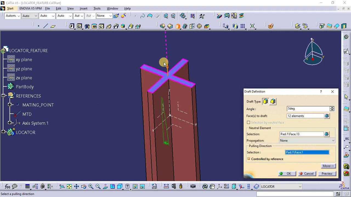Image resolution: width=351 pixels, height=197 pixels.
Task: Open the ENOVIA V5 VPM menu
Action: [x=30, y=8]
